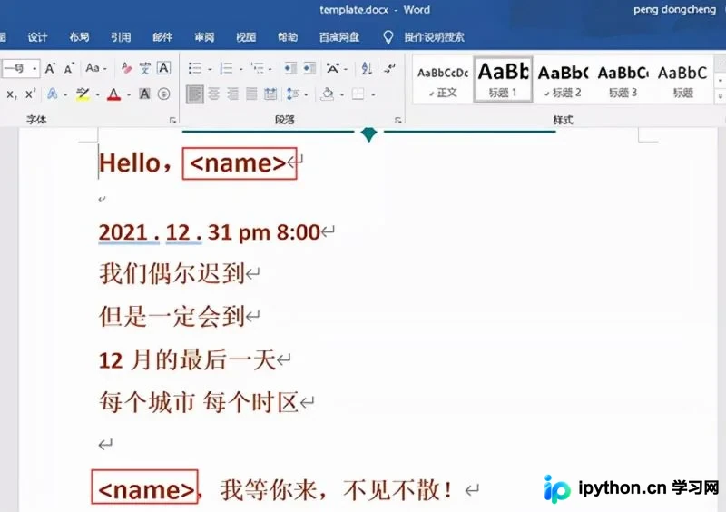Open the 设计 ribbon tab
Image resolution: width=726 pixels, height=512 pixels.
pos(37,37)
